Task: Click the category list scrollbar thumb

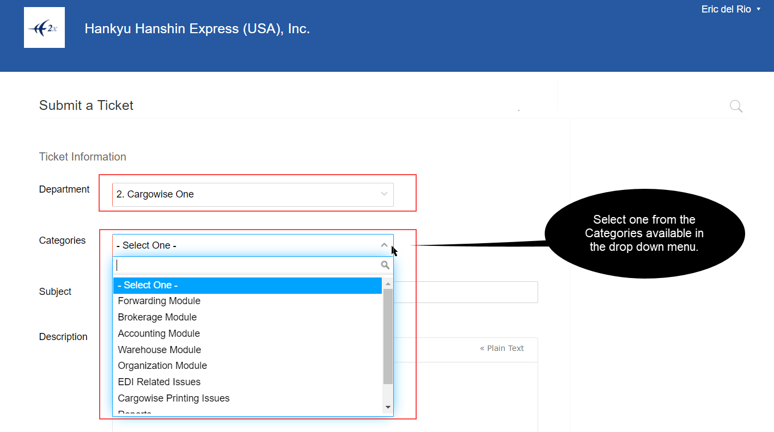Action: coord(388,336)
